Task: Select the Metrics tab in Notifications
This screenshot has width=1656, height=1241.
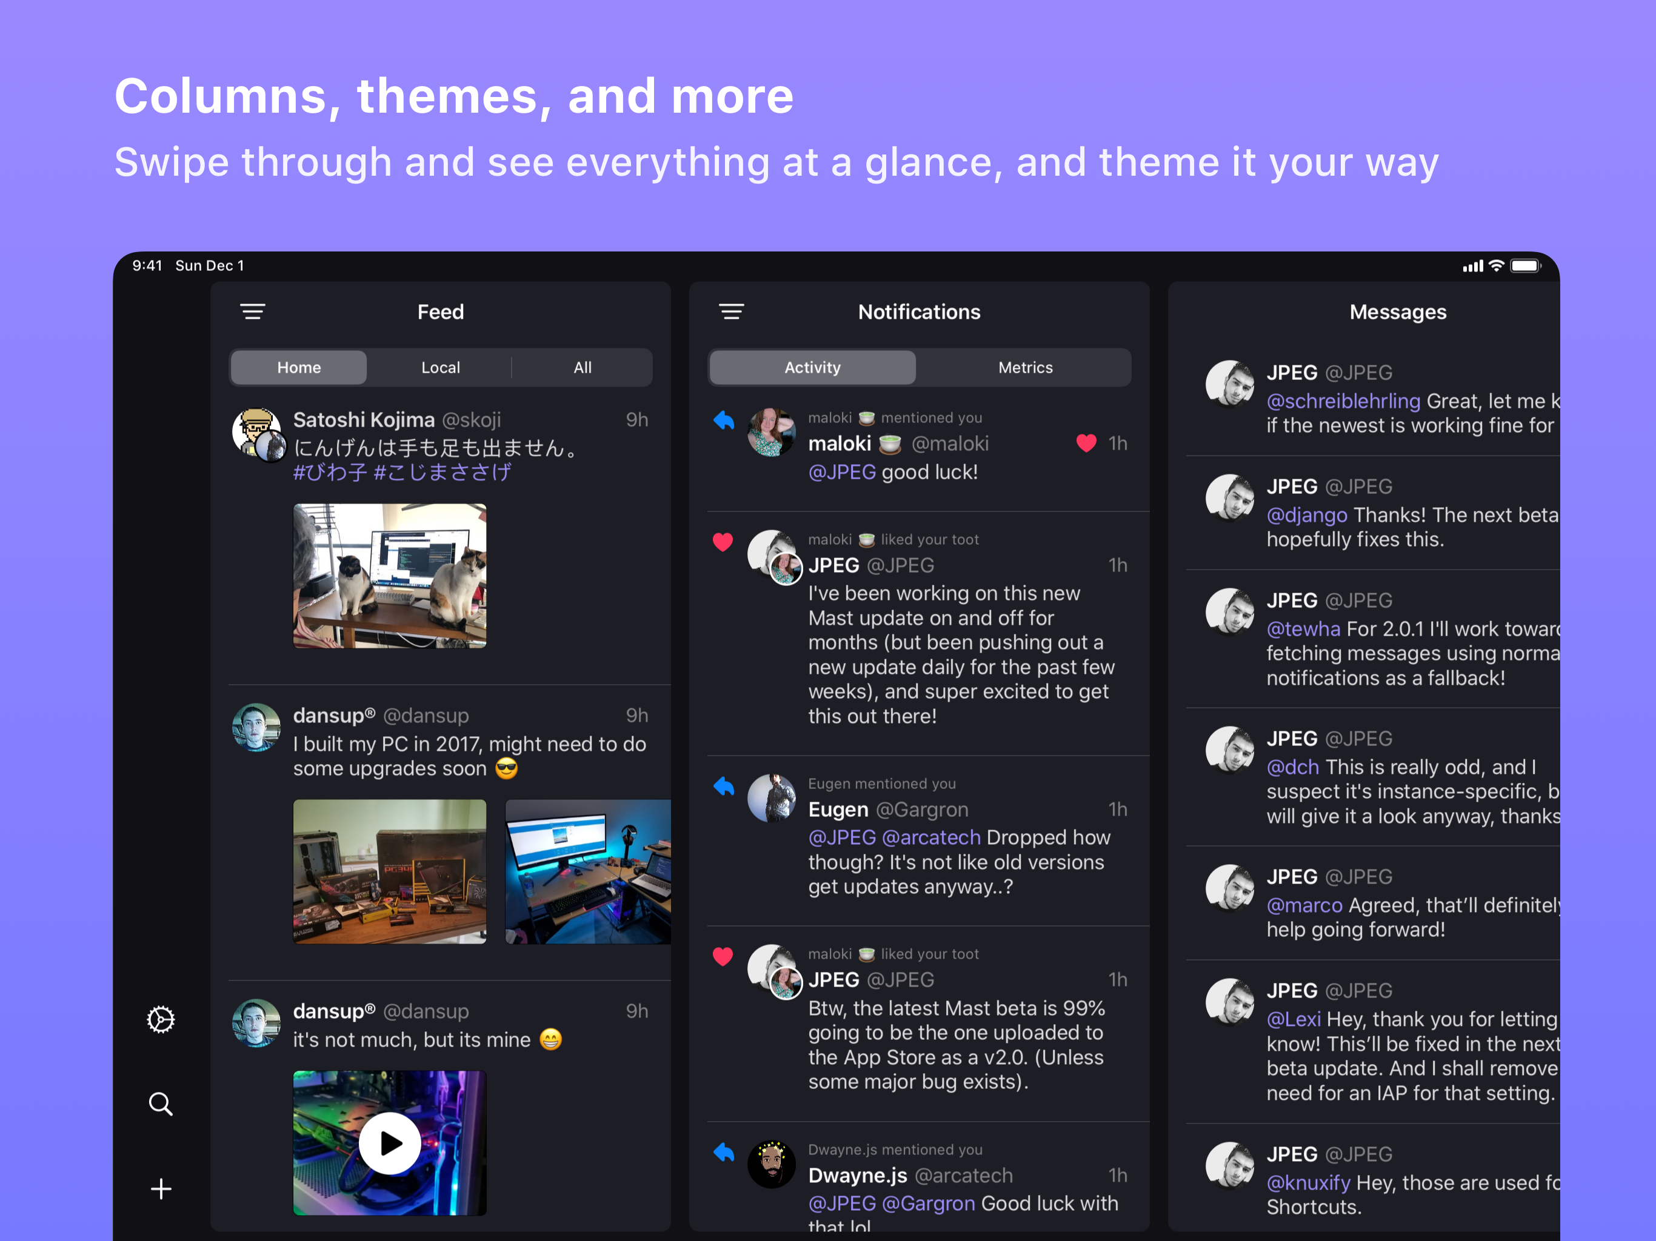Action: (x=1025, y=367)
